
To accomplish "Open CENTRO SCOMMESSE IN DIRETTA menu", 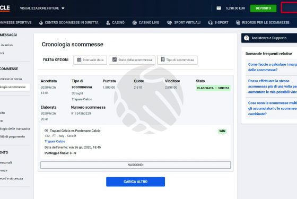I will click(x=72, y=22).
